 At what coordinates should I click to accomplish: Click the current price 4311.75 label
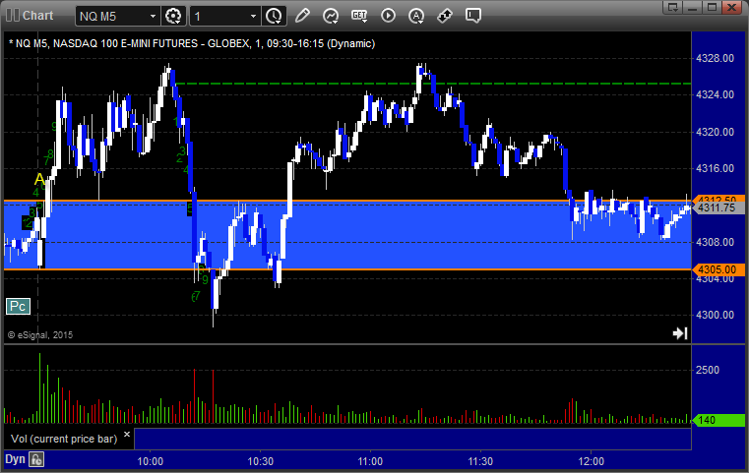pyautogui.click(x=718, y=207)
